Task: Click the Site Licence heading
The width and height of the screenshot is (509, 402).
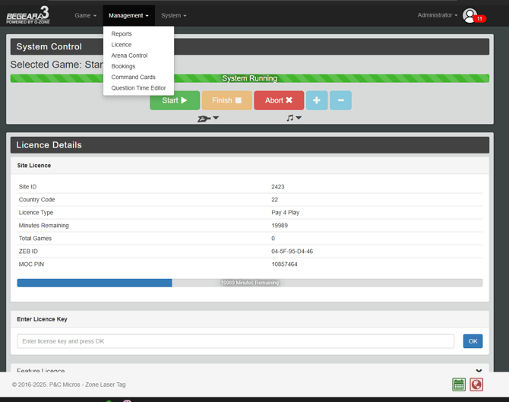Action: tap(34, 166)
